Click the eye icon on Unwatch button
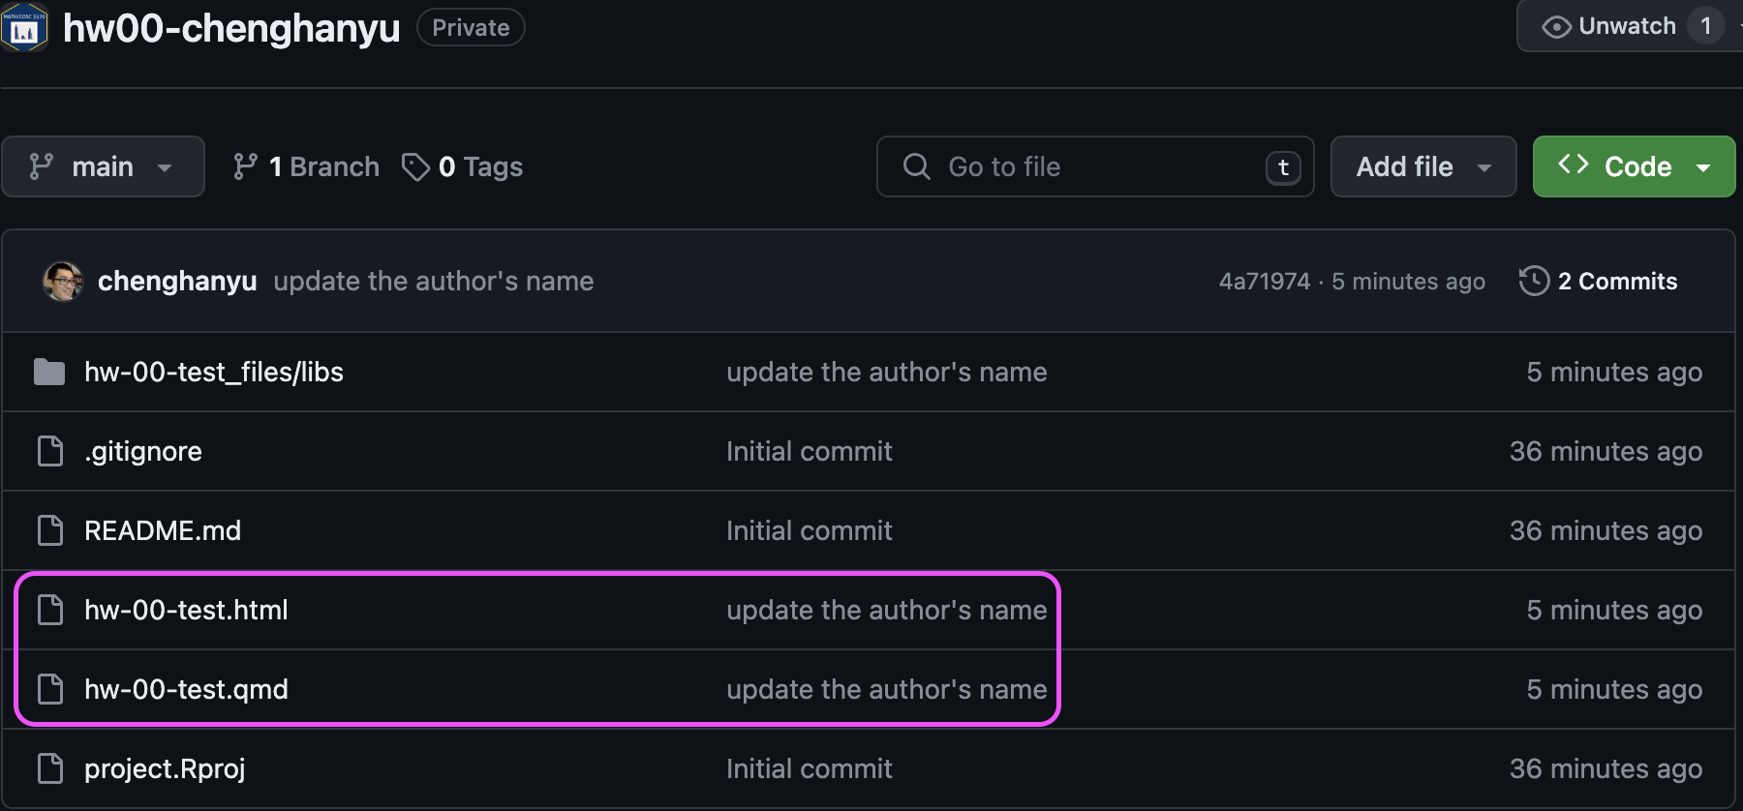1743x811 pixels. coord(1556,27)
